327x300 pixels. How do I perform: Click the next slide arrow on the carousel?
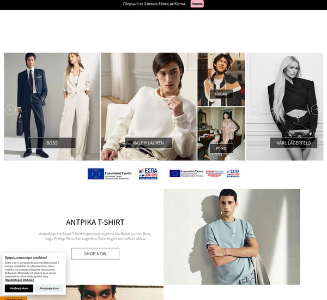pos(316,110)
